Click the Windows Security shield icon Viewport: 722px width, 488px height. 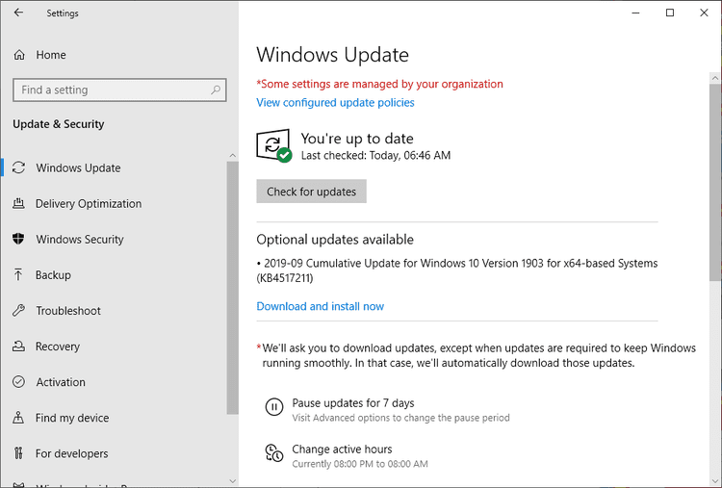18,239
